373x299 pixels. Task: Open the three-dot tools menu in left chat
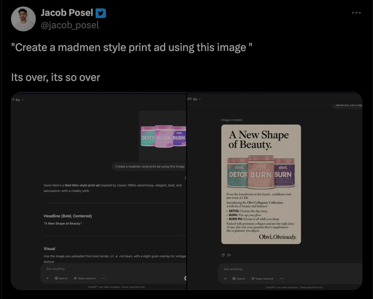click(x=103, y=278)
